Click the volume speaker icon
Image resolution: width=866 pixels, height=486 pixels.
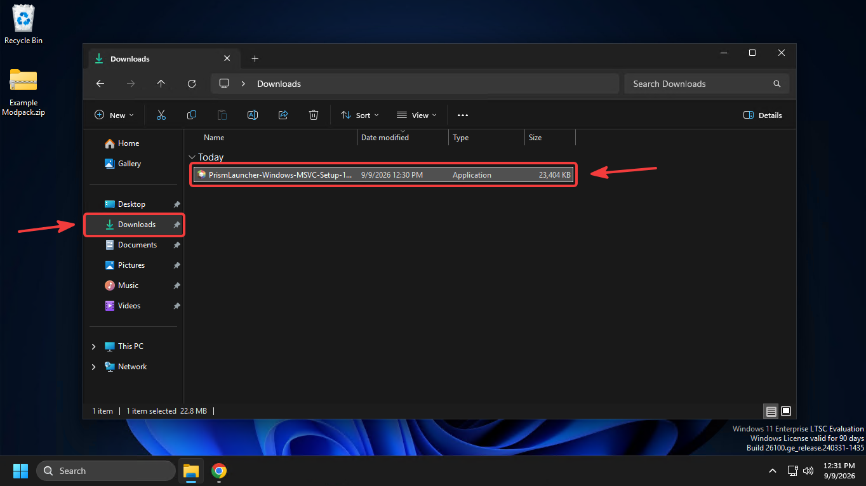click(x=808, y=471)
